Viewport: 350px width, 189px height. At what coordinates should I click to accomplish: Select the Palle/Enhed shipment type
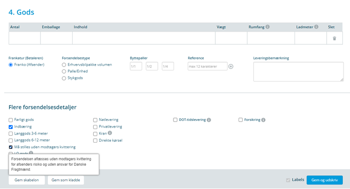coord(64,72)
